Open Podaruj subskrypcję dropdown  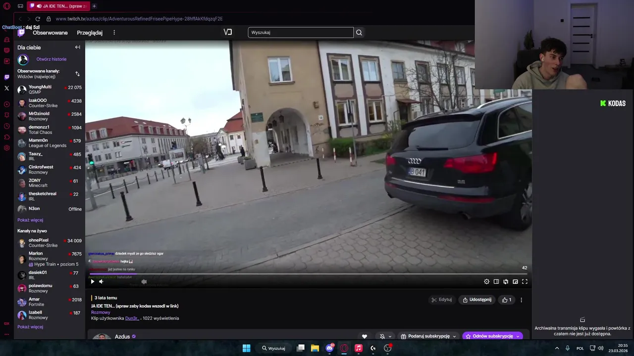tap(428, 336)
